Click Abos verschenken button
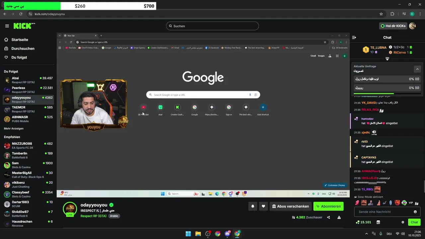This screenshot has width=425, height=239. coord(291,206)
